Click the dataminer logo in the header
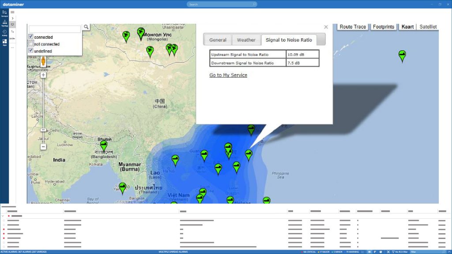452x254 pixels. (x=13, y=4)
